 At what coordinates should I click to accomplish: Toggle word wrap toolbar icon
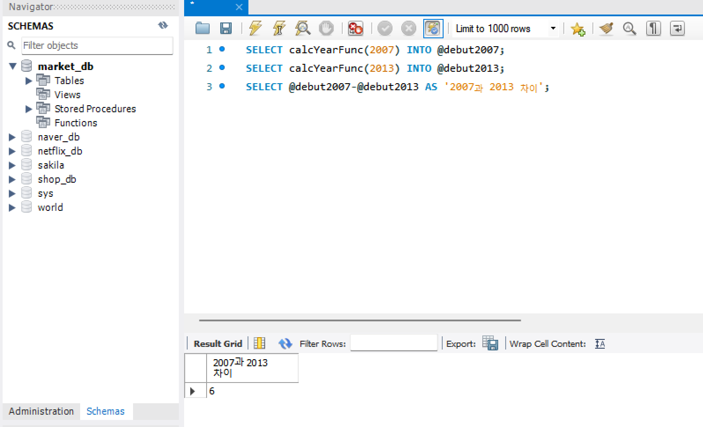(677, 29)
